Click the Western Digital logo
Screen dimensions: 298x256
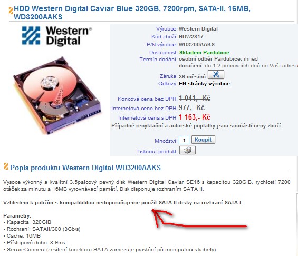click(x=56, y=35)
